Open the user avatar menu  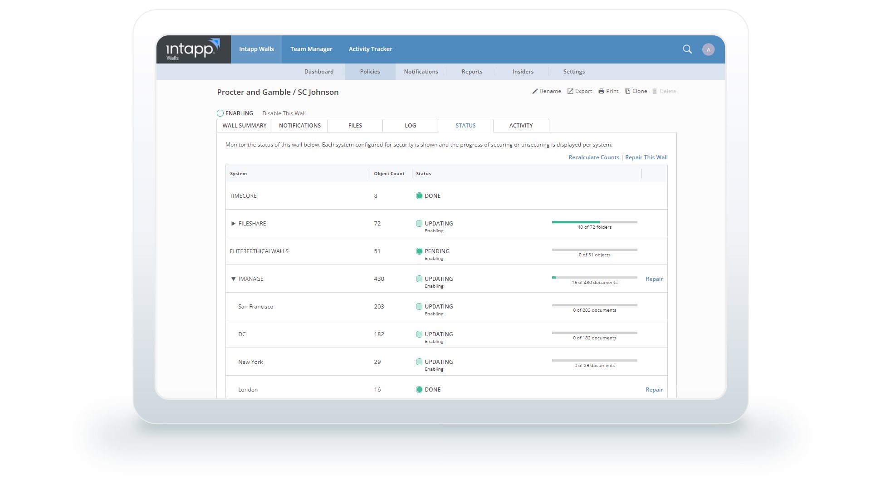(x=708, y=49)
